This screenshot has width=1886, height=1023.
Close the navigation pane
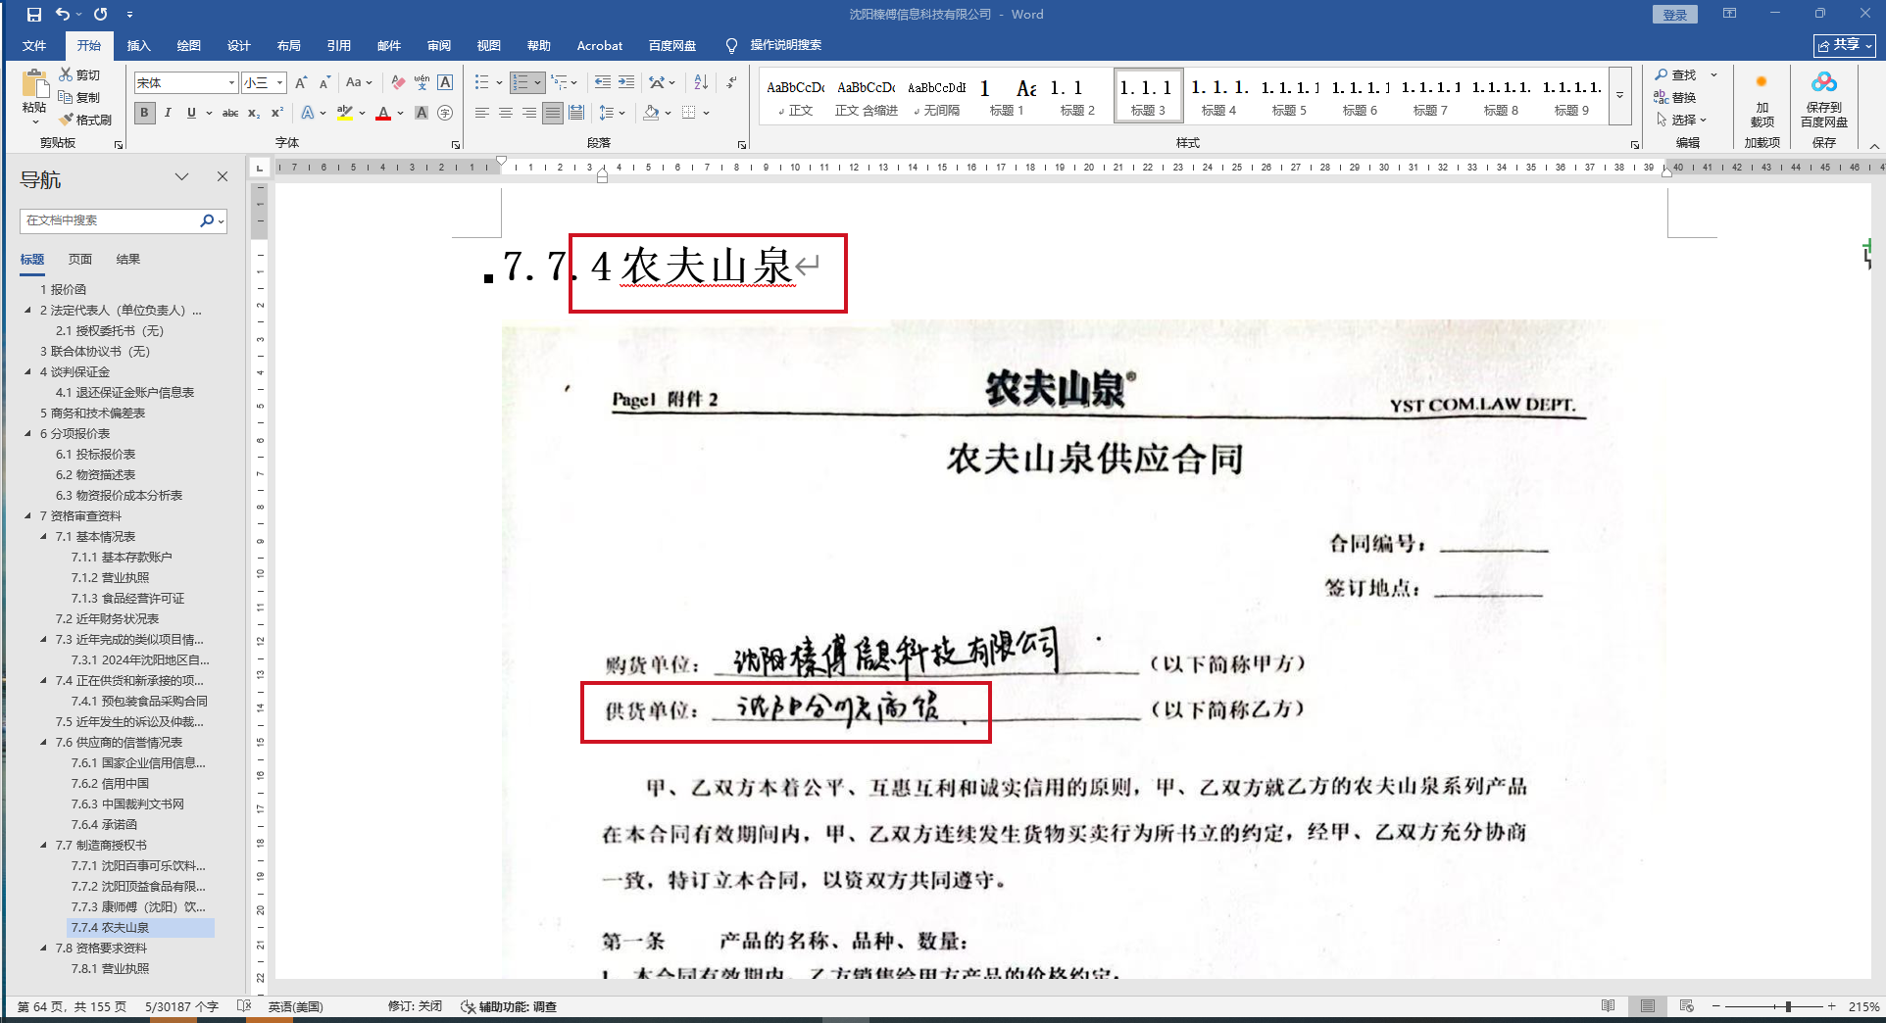pyautogui.click(x=223, y=176)
